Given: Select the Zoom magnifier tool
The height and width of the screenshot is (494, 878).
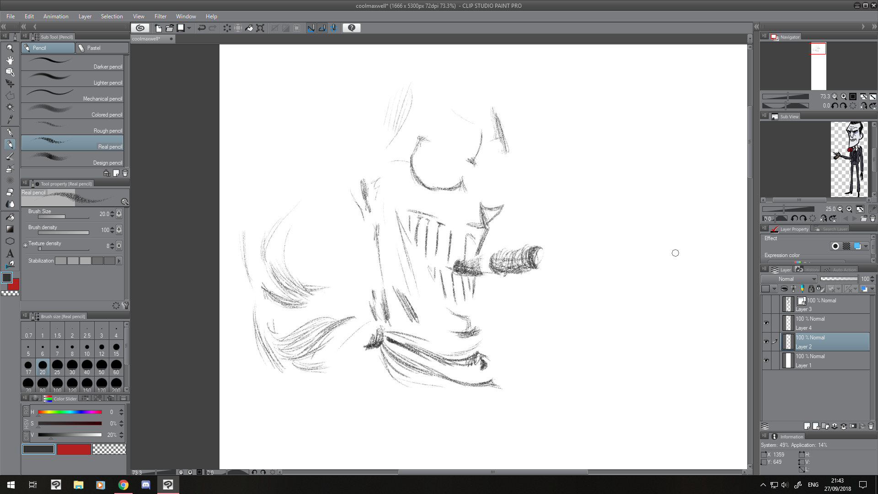Looking at the screenshot, I should click(10, 48).
